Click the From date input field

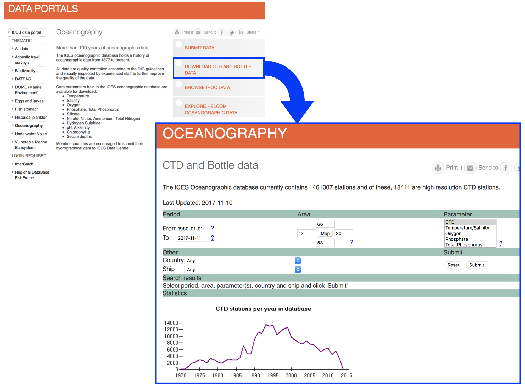pyautogui.click(x=193, y=229)
